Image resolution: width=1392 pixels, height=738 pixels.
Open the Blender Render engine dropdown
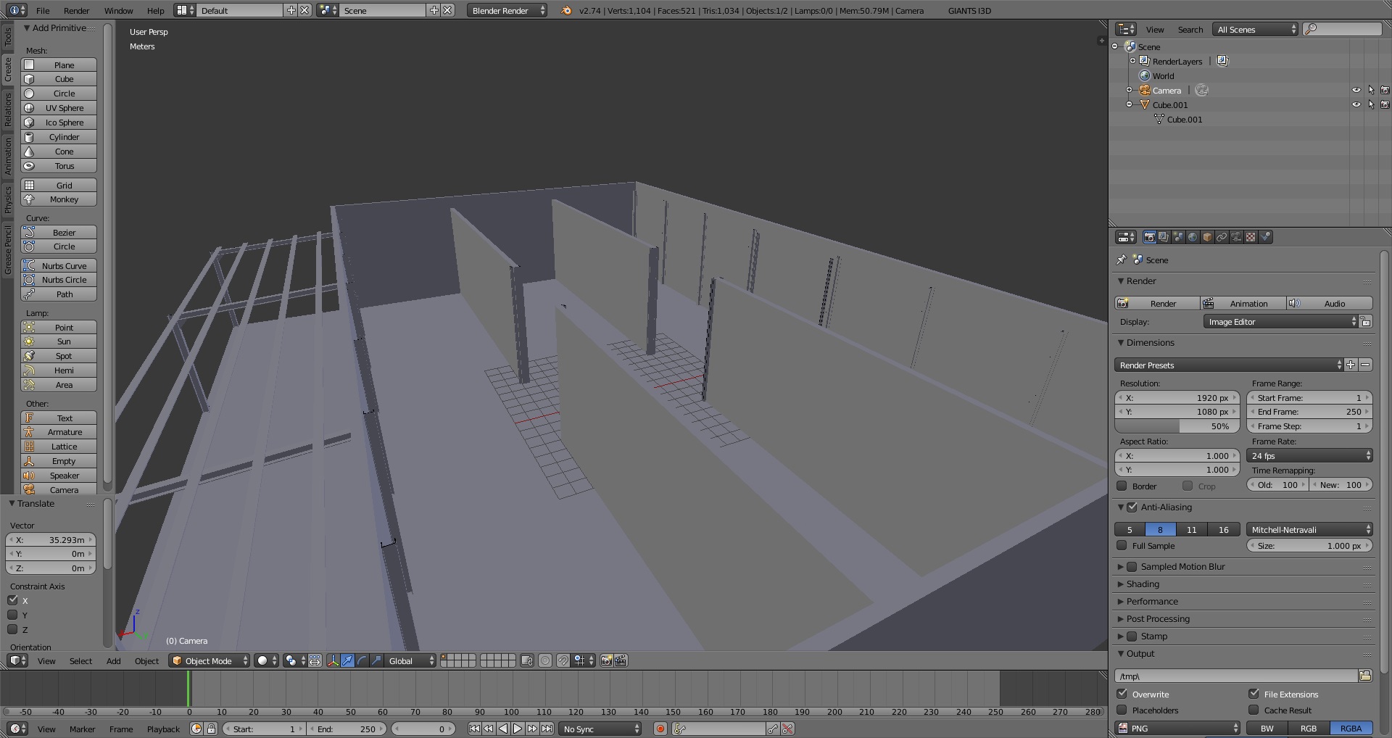(x=507, y=10)
